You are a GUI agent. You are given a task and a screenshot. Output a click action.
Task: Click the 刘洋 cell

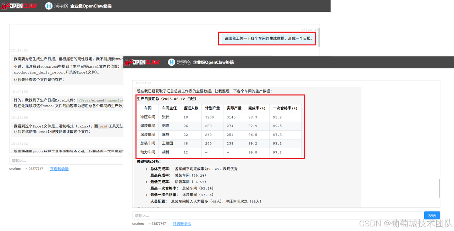[169, 126]
